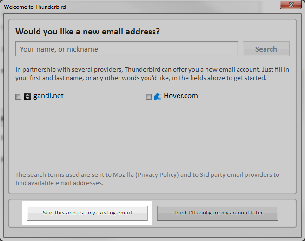Choose "Skip this and use my existing email"
This screenshot has width=305, height=241.
87,213
